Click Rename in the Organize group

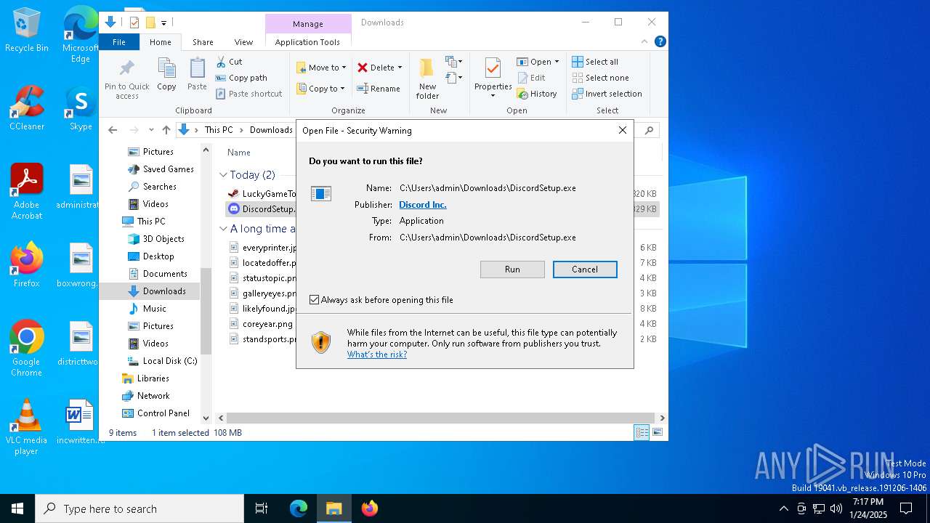[379, 89]
